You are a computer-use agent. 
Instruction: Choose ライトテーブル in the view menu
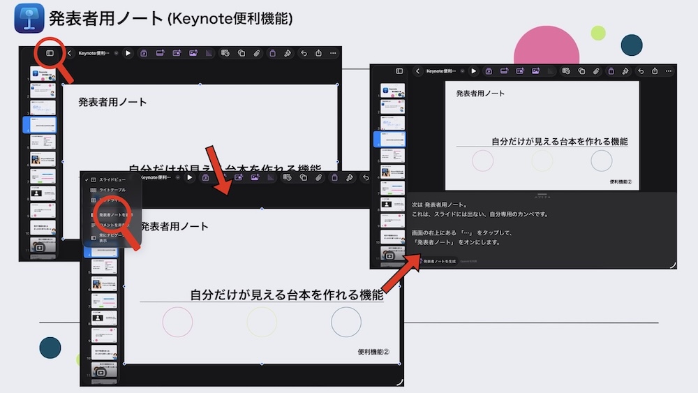pos(112,190)
